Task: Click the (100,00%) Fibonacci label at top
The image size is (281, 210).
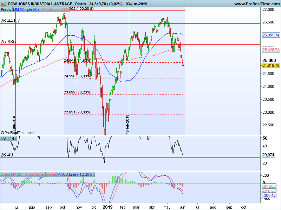Action: 85,8
